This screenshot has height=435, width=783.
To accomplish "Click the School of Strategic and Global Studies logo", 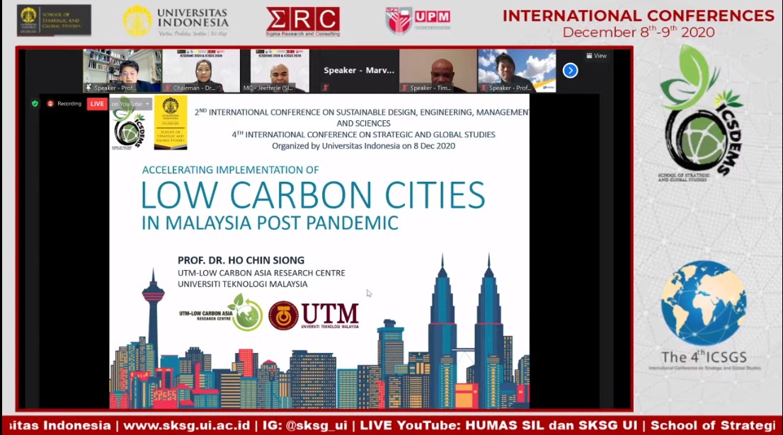I will 54,21.
